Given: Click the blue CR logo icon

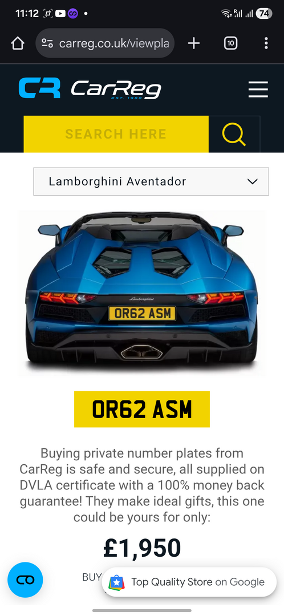Looking at the screenshot, I should coord(39,88).
